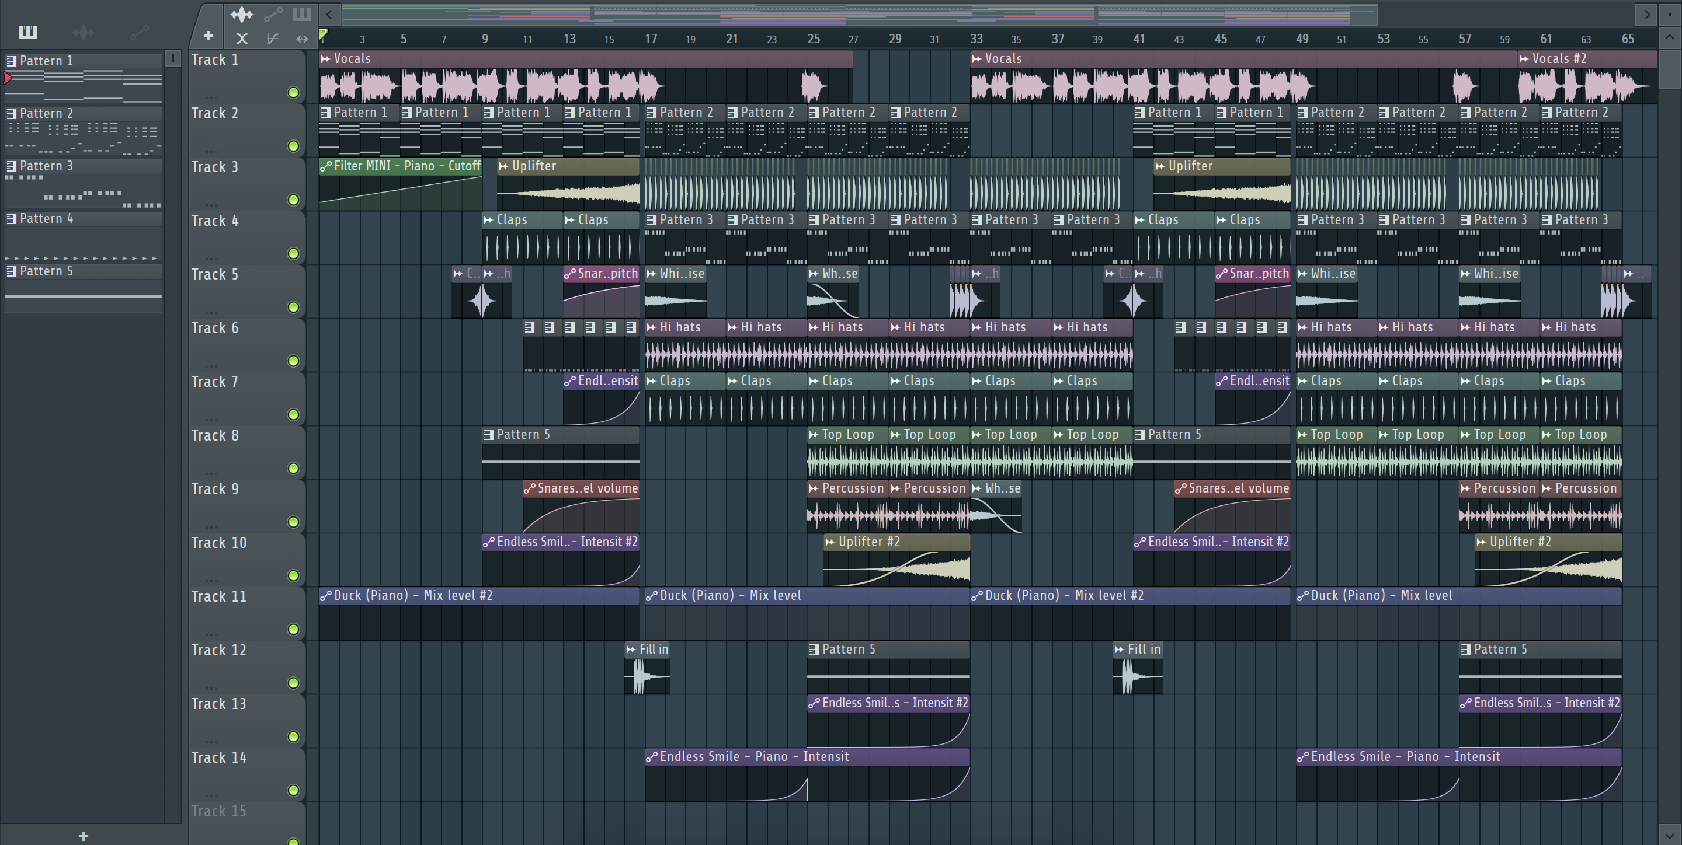Viewport: 1682px width, 845px height.
Task: Open the Uplifter clip menu at bar 9
Action: pyautogui.click(x=503, y=166)
